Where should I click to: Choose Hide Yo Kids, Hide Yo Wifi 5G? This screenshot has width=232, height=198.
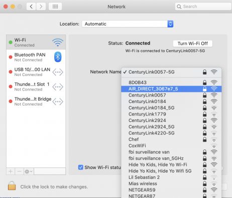[171, 171]
